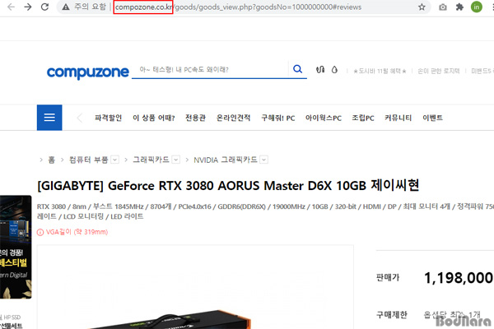Open the 아이웍스PC menu
The height and width of the screenshot is (329, 494).
point(324,118)
